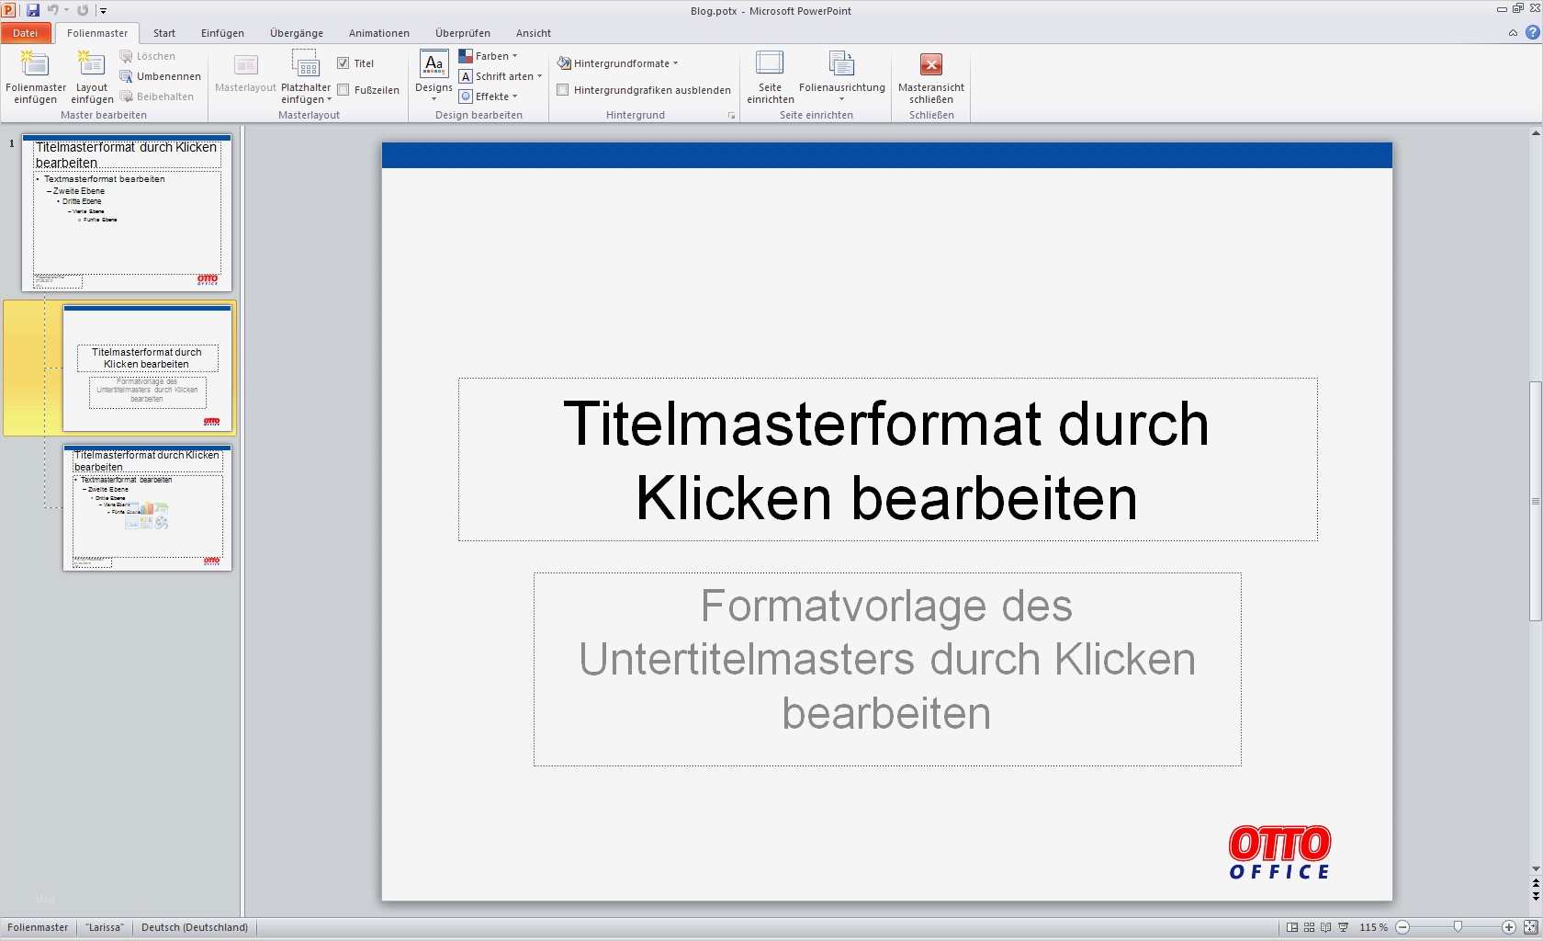Open the Folienausrichtung dropdown
Viewport: 1543px width, 941px height.
841,75
